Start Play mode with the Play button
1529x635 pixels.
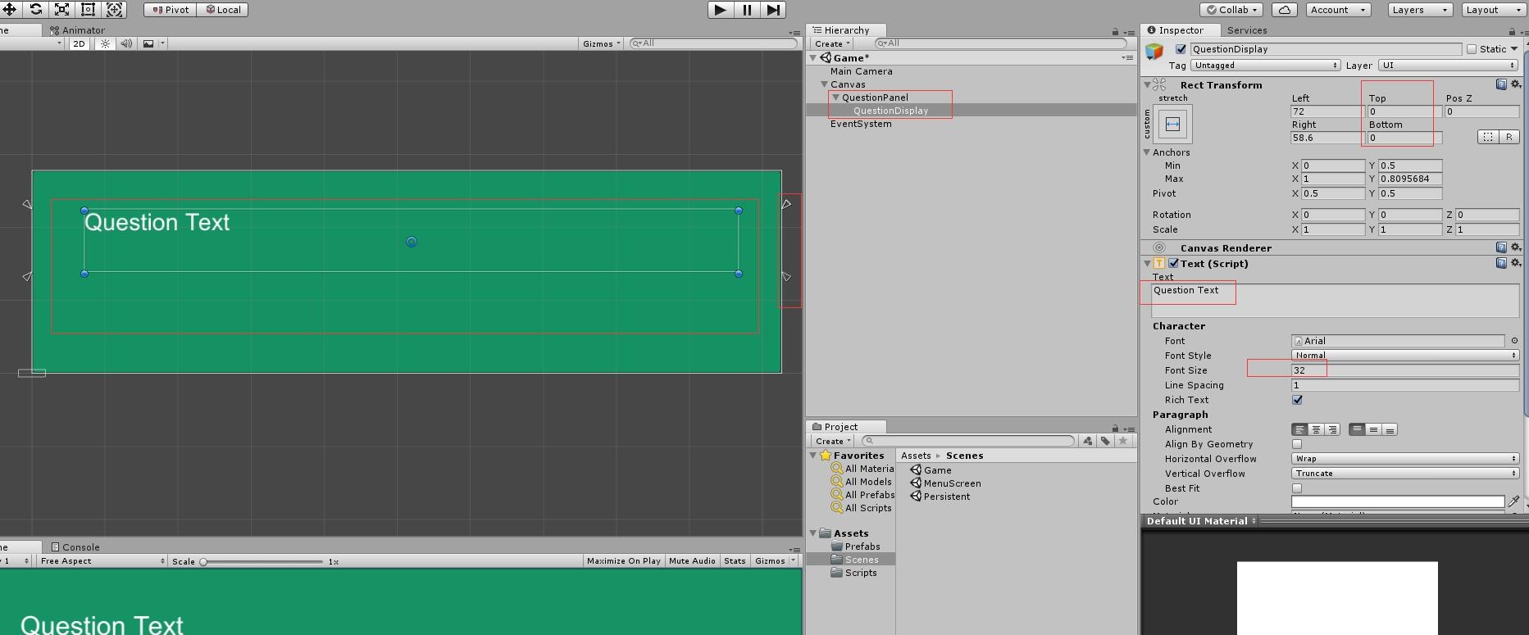[x=720, y=10]
